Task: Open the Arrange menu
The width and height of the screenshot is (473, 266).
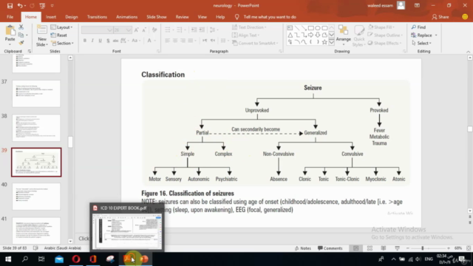Action: 343,35
